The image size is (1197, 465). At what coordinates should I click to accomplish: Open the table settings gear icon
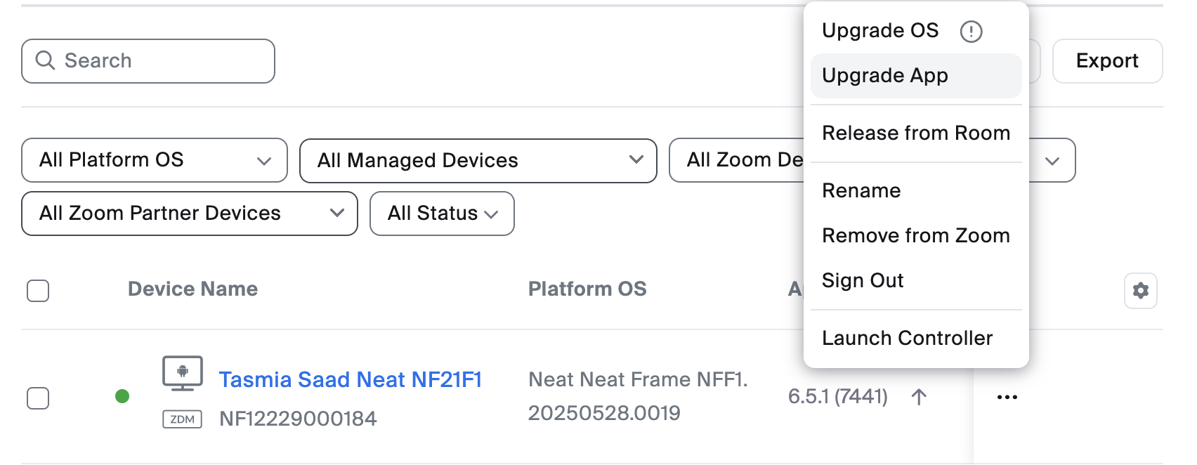(1141, 290)
